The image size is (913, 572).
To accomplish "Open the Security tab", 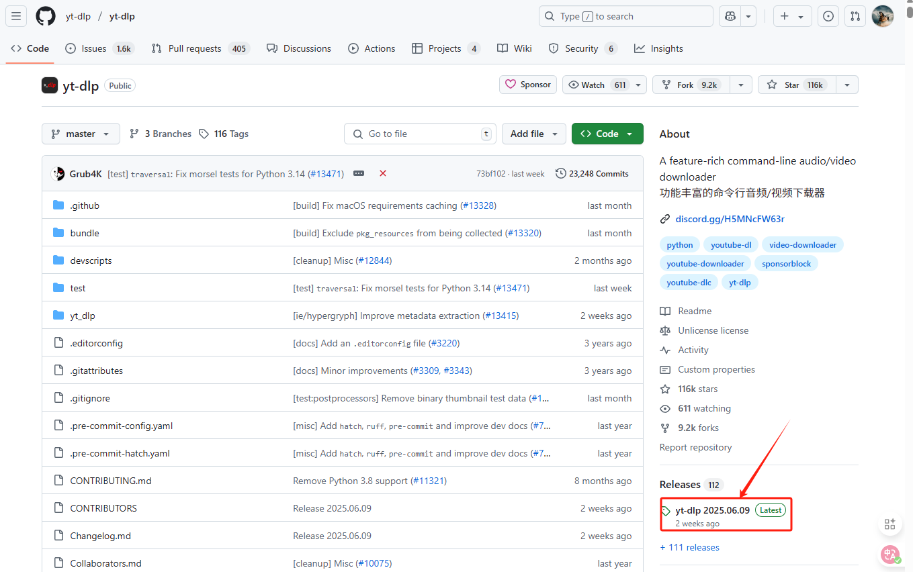I will click(x=582, y=48).
